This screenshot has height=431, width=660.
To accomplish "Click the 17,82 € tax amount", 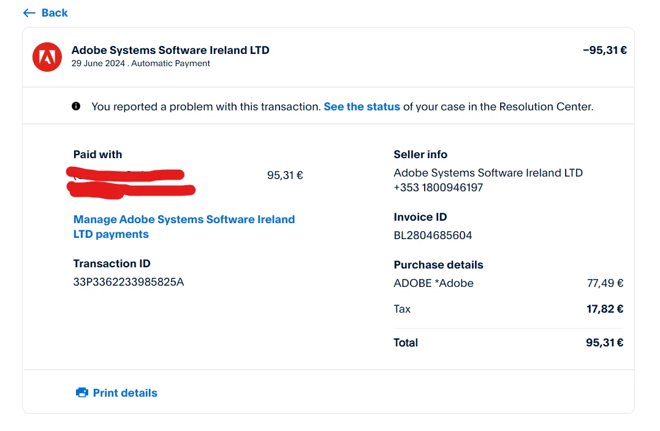I will tap(605, 309).
